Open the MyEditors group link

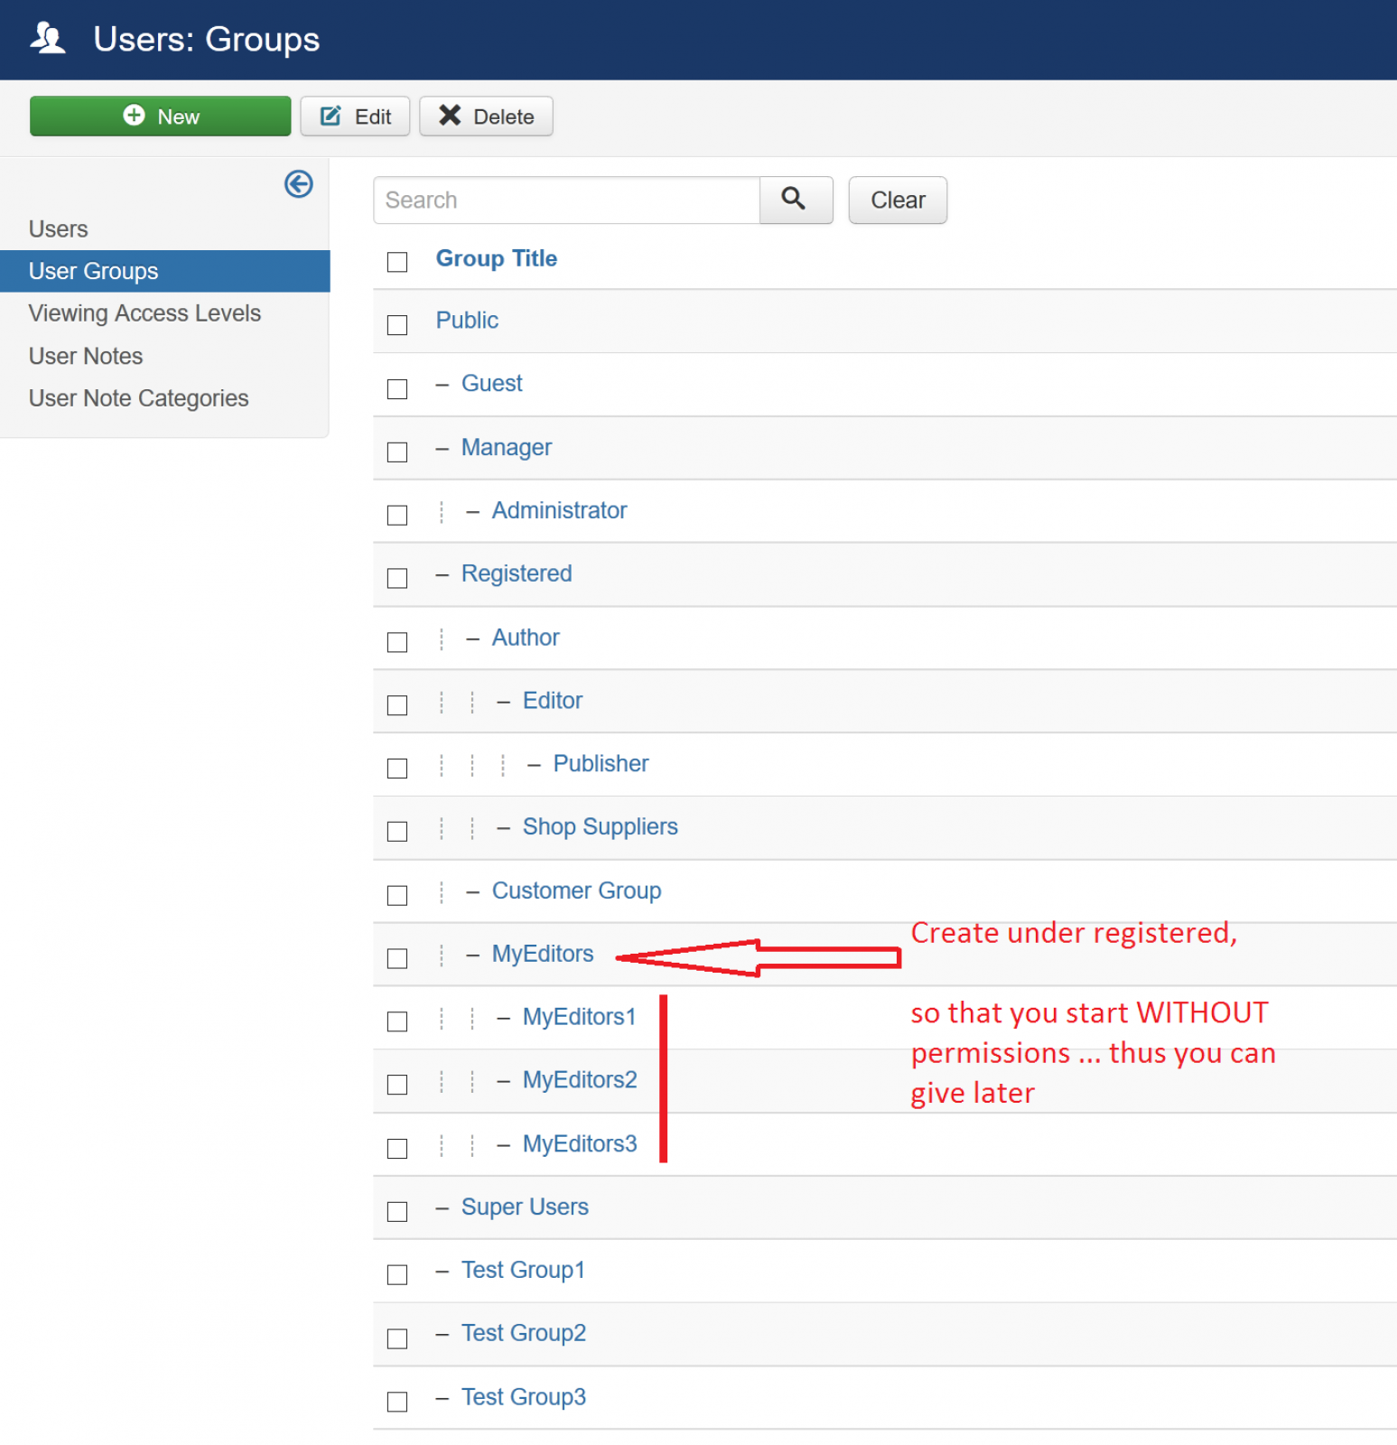coord(543,954)
